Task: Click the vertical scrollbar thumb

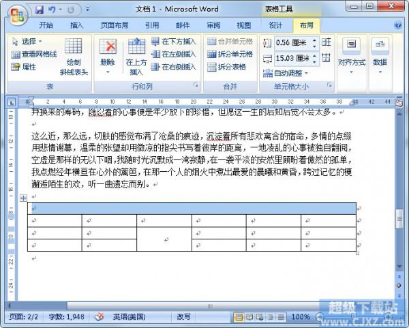Action: click(399, 219)
